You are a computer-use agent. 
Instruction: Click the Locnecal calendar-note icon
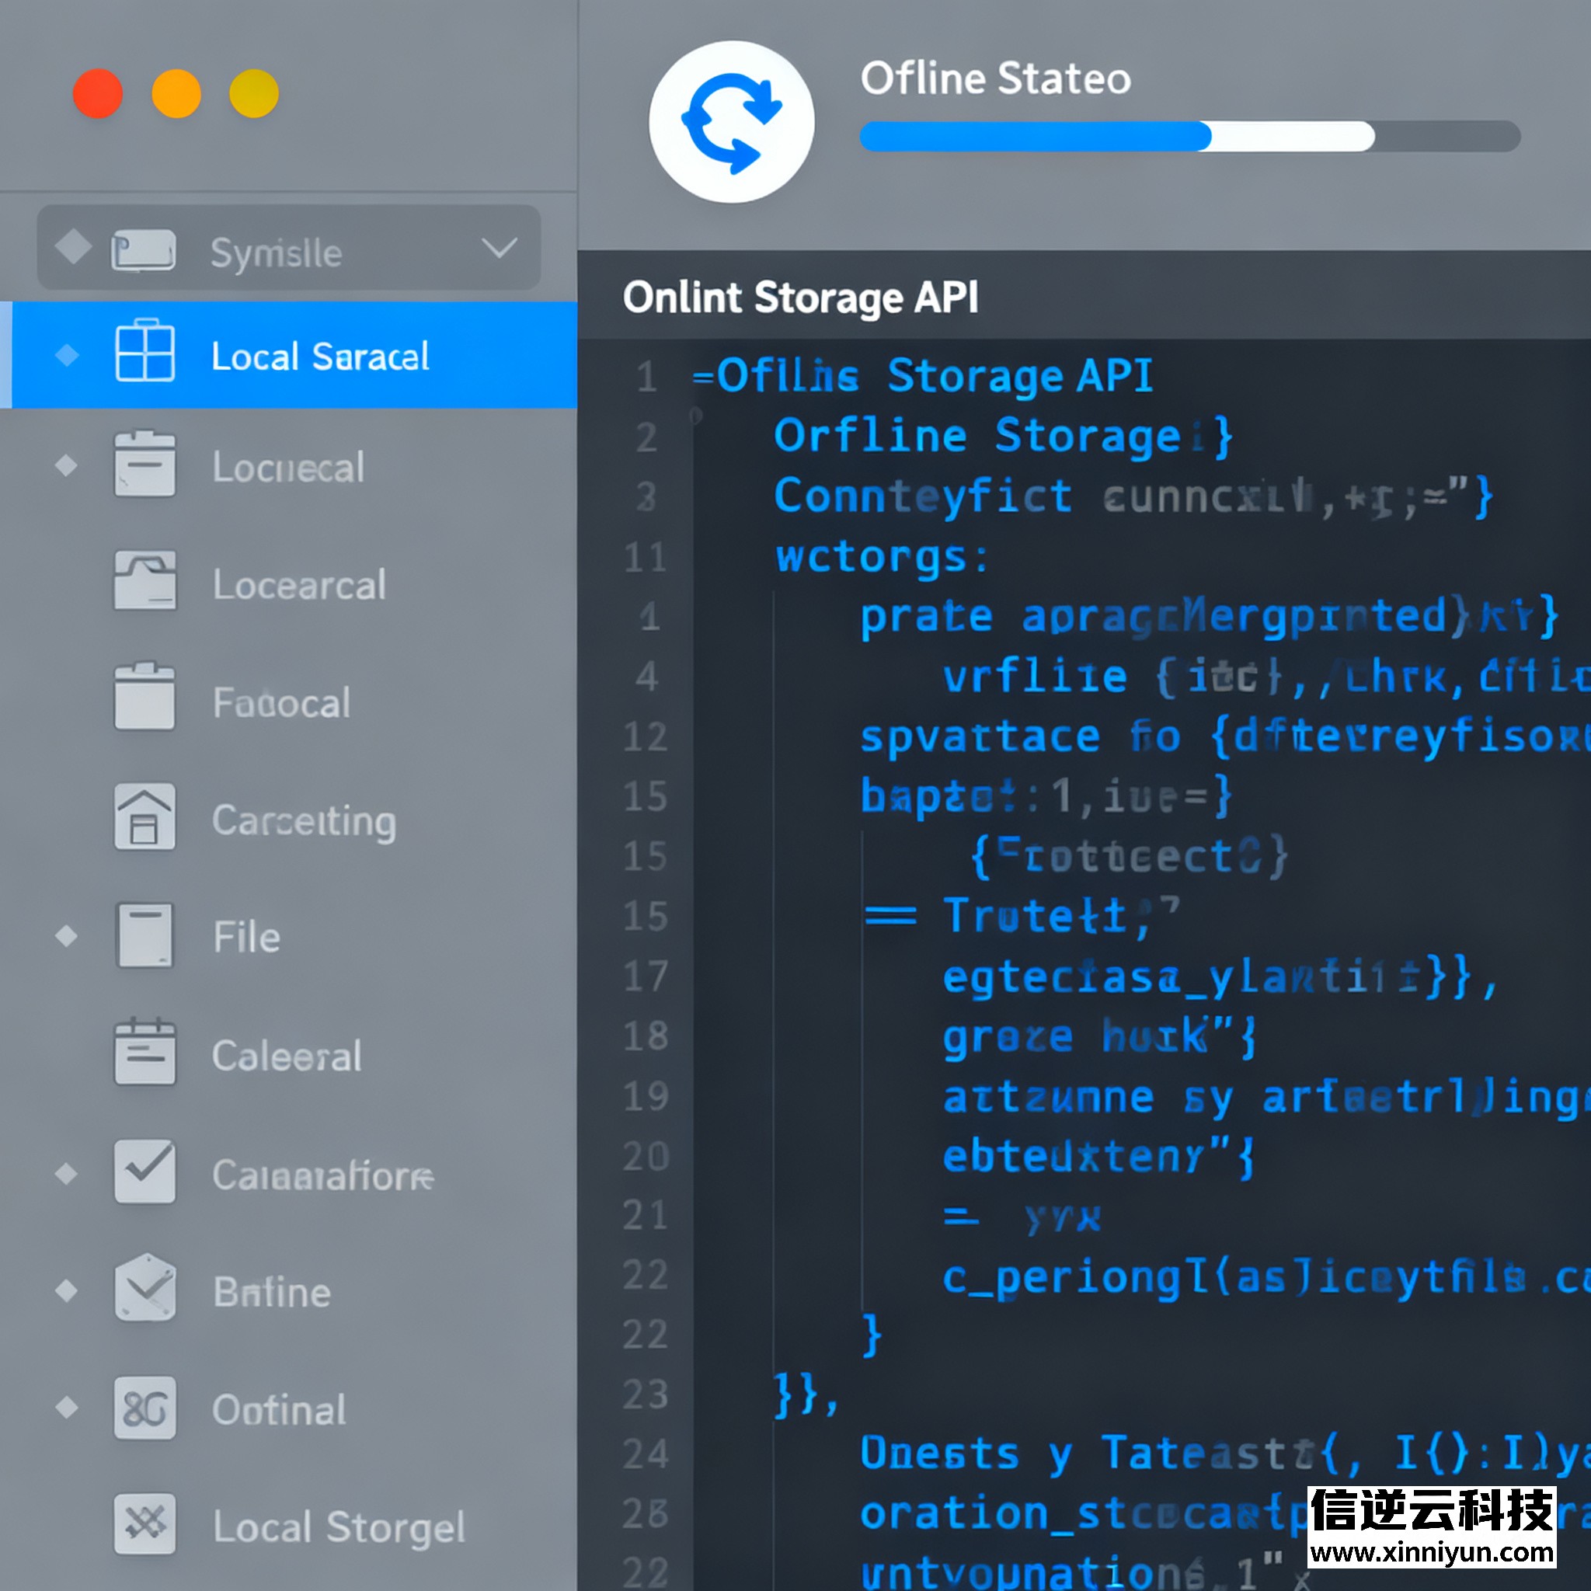point(145,465)
